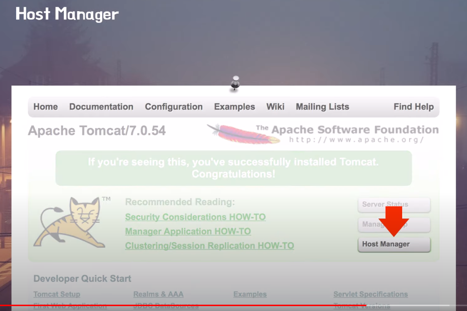
Task: Click the pushpin icon above the page
Action: point(235,83)
